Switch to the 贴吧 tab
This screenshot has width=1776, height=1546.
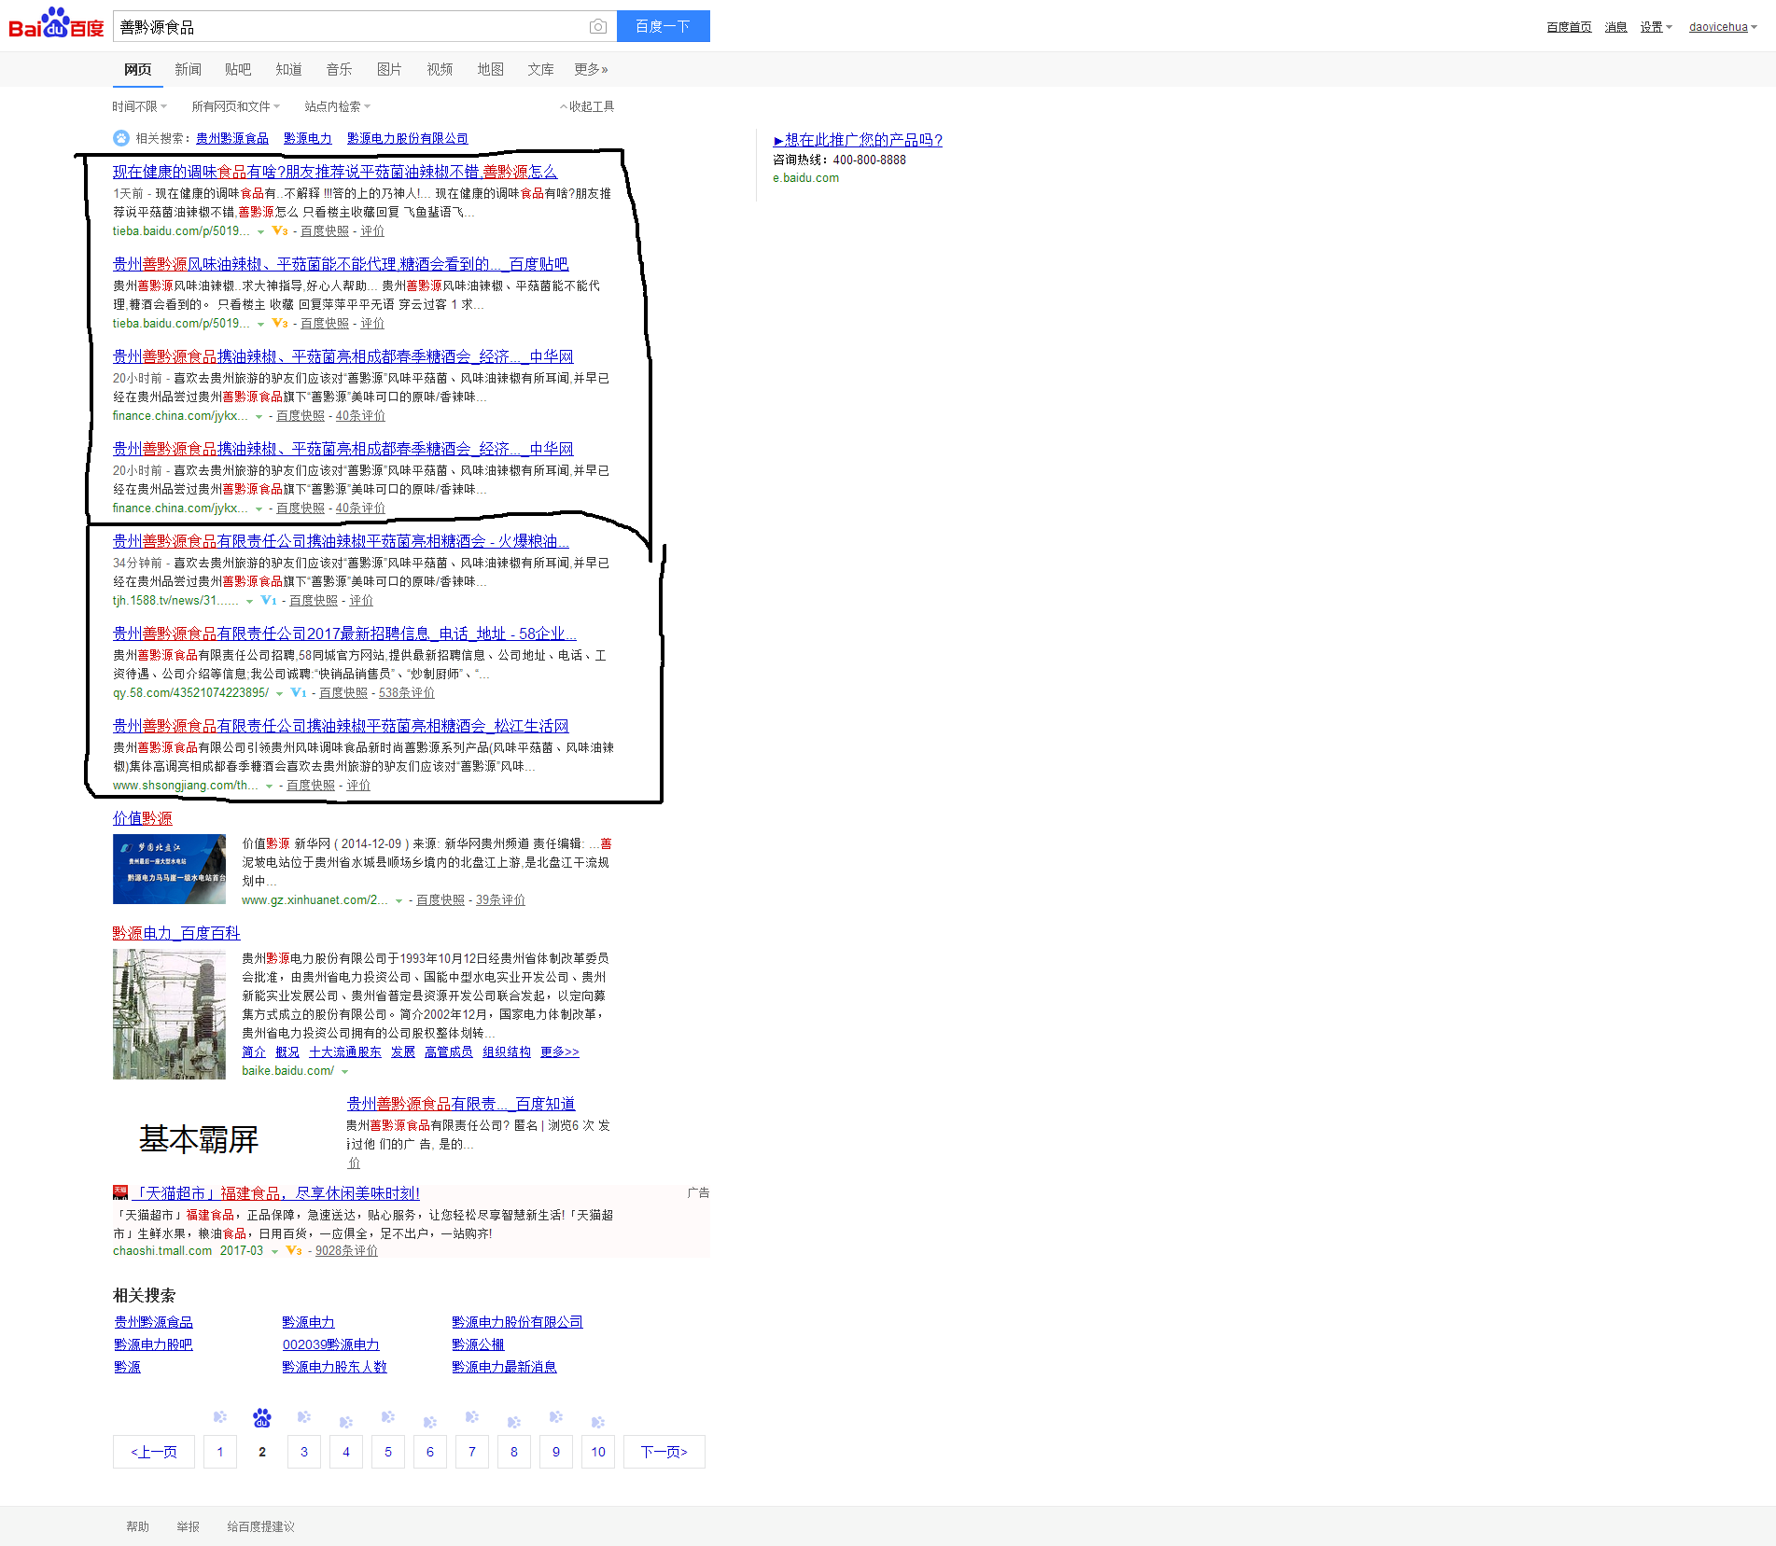(x=239, y=69)
